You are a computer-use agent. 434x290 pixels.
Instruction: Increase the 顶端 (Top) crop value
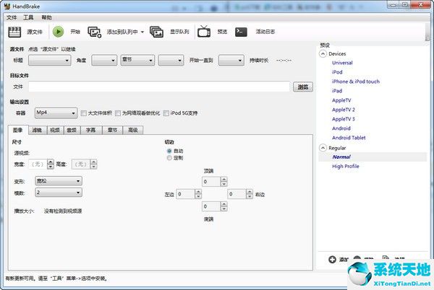(x=224, y=180)
